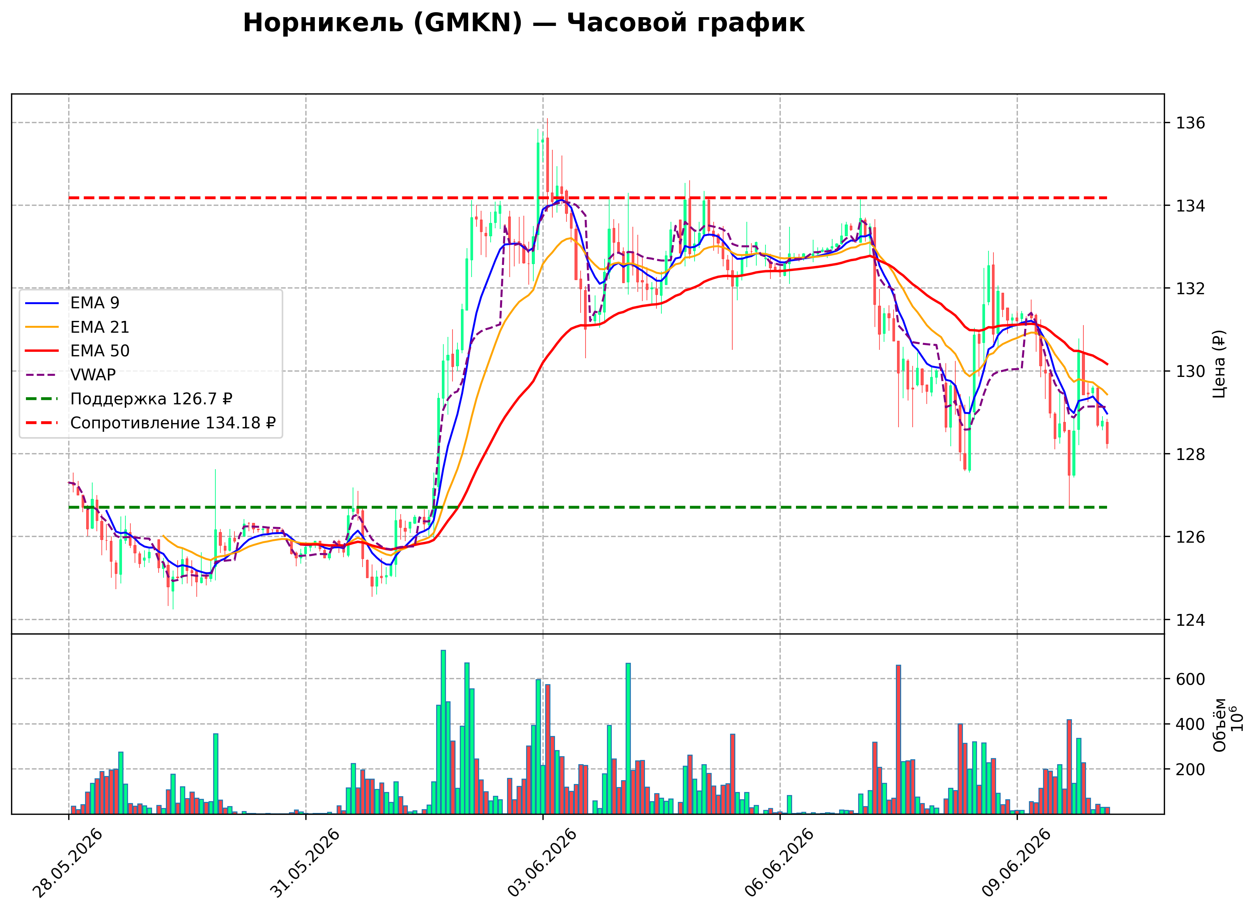Click the 600 volume axis label
The width and height of the screenshot is (1258, 912).
tap(1191, 679)
